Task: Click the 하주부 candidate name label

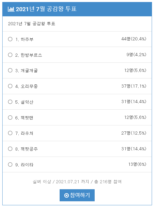Action: point(27,39)
